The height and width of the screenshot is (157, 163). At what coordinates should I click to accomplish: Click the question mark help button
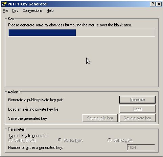coord(153,4)
